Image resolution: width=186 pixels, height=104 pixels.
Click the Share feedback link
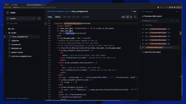click(23, 98)
